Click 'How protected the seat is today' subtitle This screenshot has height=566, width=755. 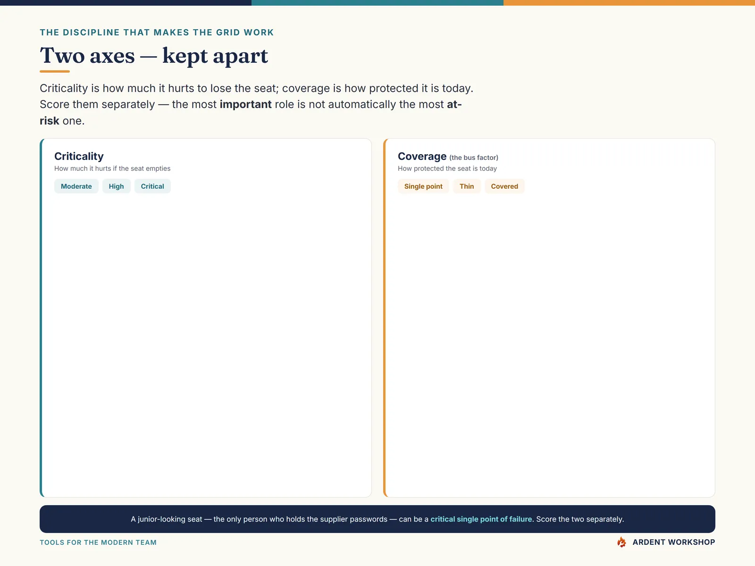pos(447,168)
